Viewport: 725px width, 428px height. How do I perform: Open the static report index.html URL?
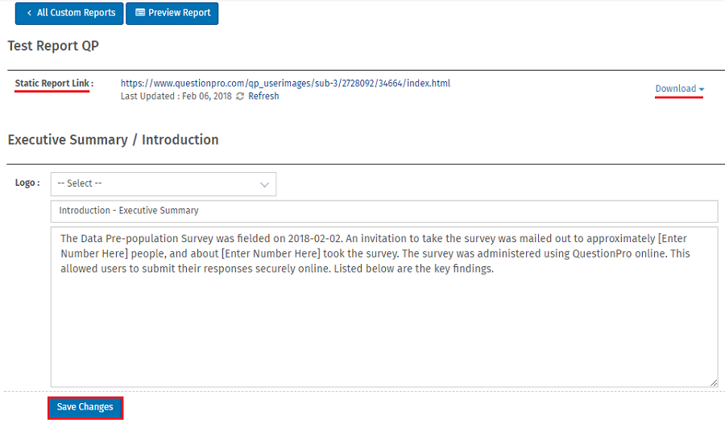click(x=285, y=83)
